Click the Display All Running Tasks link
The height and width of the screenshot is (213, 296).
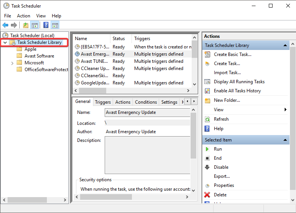(x=239, y=82)
